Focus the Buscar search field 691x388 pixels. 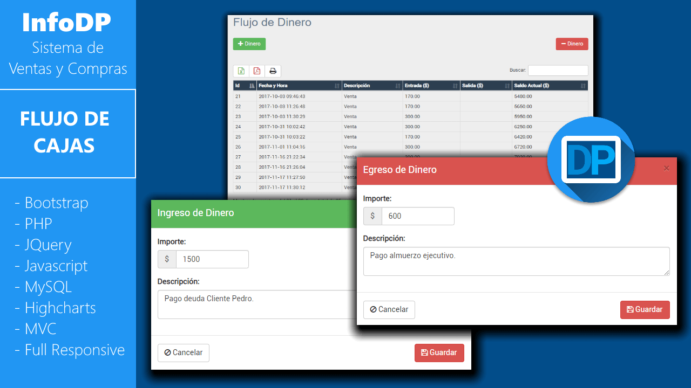pos(558,71)
